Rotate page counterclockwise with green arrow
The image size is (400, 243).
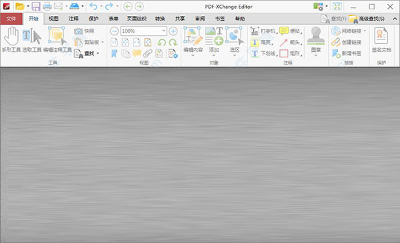click(162, 42)
